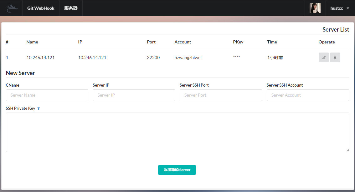This screenshot has height=192, width=355.
Task: Click the Account column header
Action: (183, 42)
